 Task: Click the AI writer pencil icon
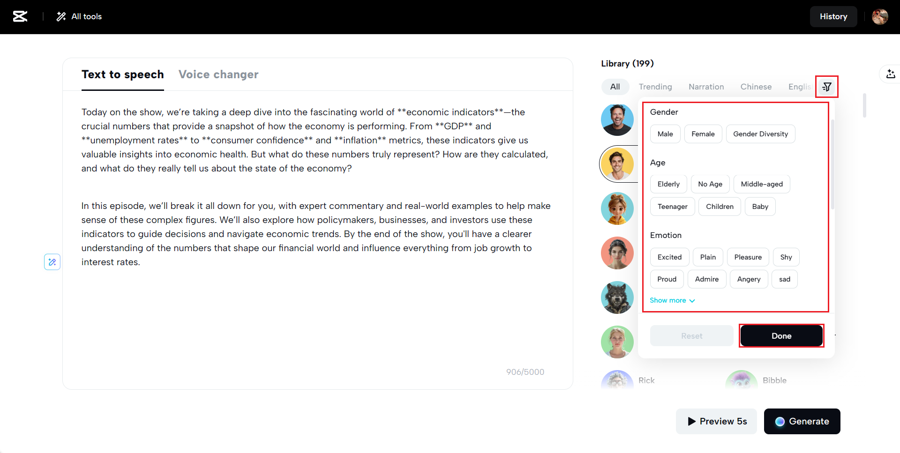[x=52, y=262]
